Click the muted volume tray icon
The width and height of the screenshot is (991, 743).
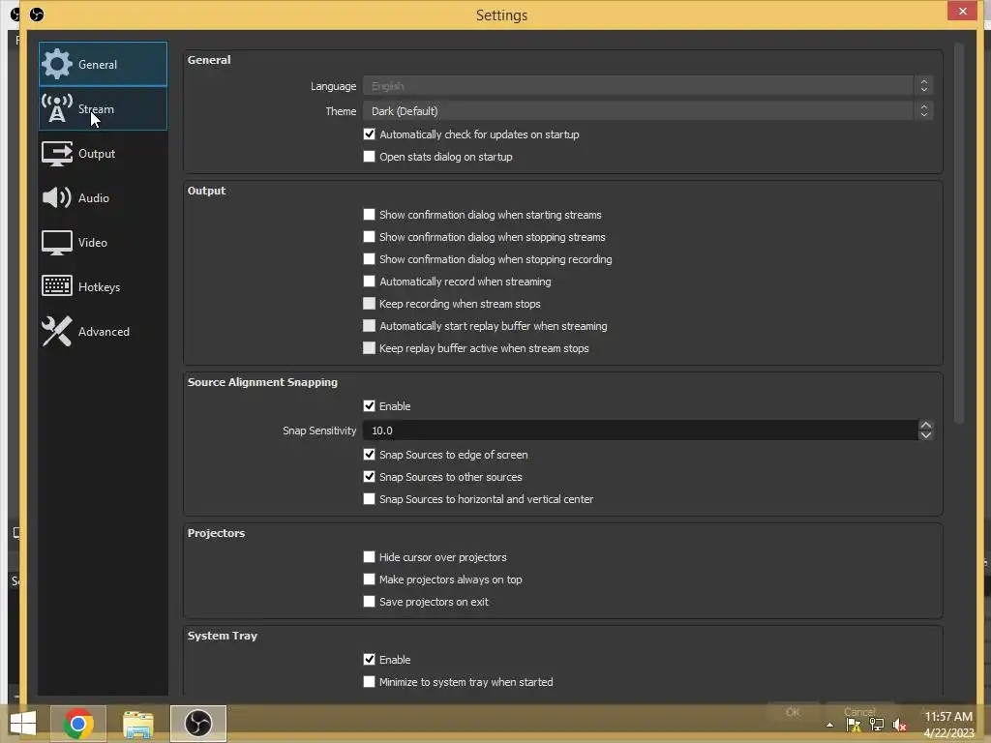point(900,726)
